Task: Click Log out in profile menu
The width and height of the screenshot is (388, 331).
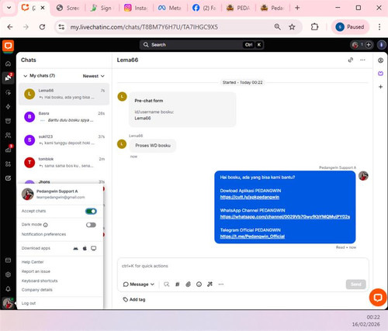Action: pyautogui.click(x=29, y=303)
